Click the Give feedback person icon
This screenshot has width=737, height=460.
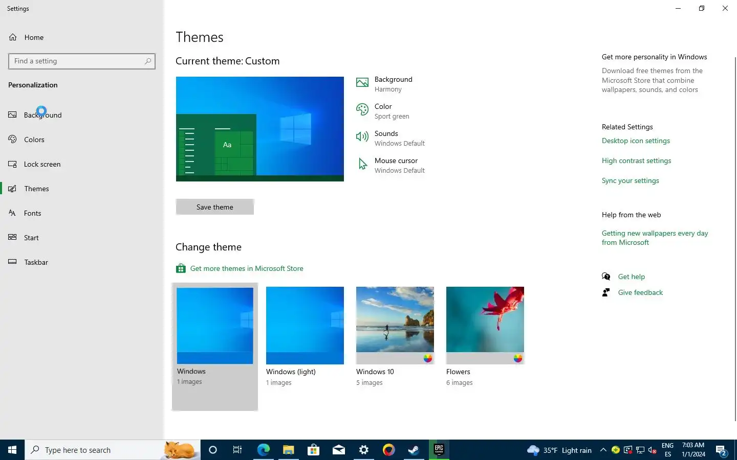(x=606, y=292)
